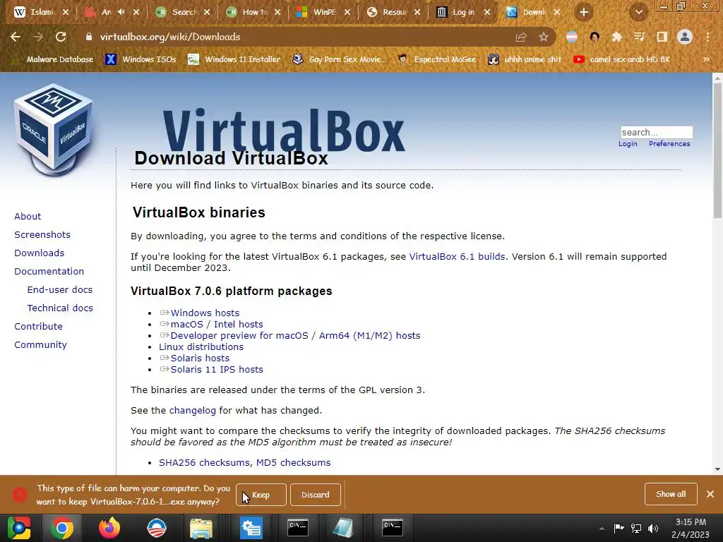Click the striped flag extension icon
Viewport: 723px width, 542px height.
point(572,37)
